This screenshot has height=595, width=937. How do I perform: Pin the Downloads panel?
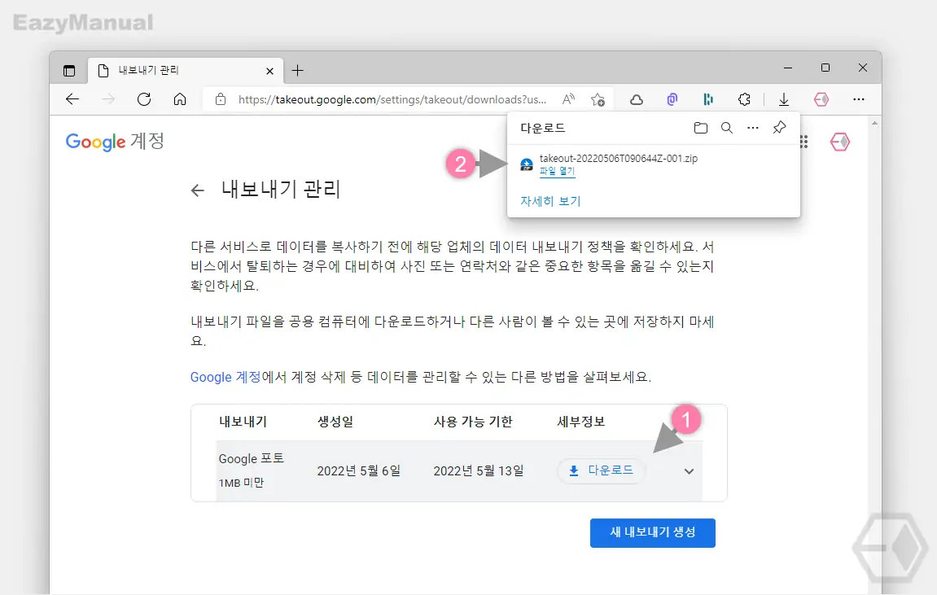(x=779, y=127)
